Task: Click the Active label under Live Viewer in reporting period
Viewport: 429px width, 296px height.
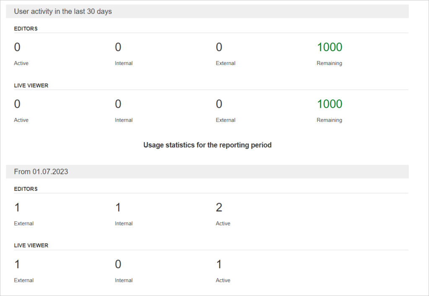Action: tap(223, 280)
